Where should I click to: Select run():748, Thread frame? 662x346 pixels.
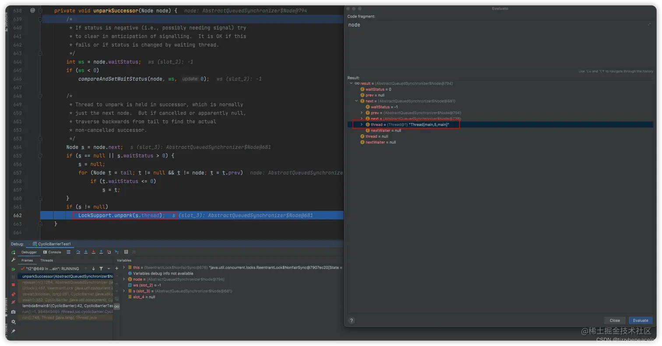(x=65, y=318)
